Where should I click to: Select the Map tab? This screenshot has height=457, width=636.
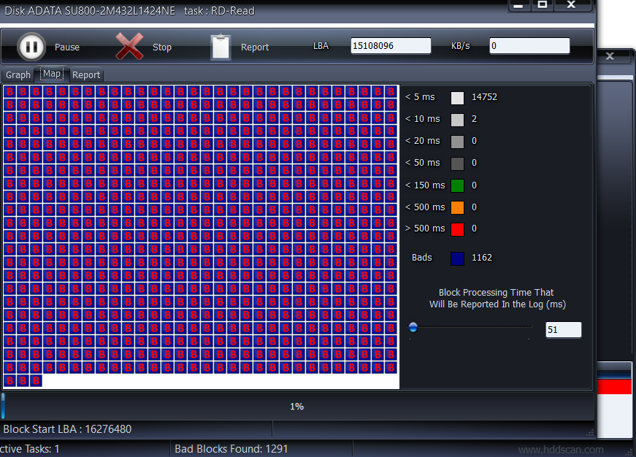click(x=52, y=74)
